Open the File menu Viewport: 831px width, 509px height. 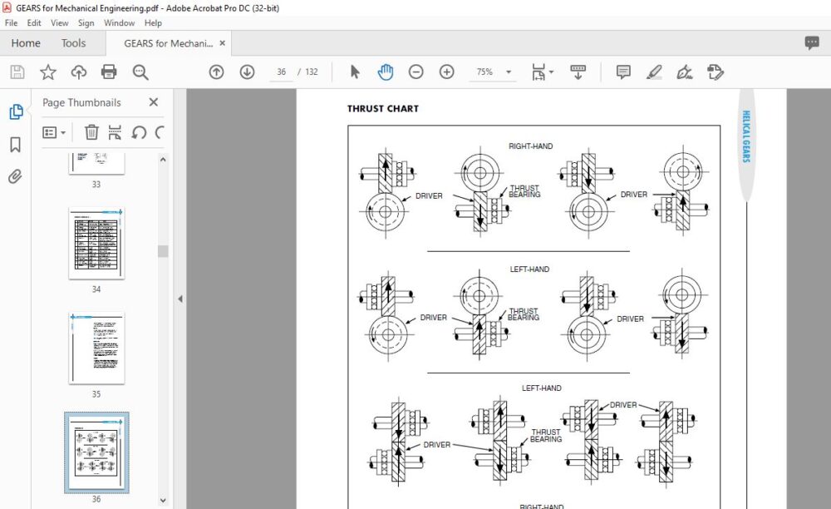click(11, 22)
